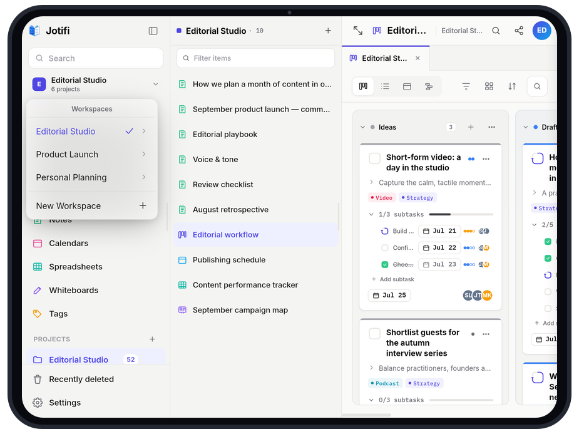Toggle status circle on first Drafts card
Viewport: 579px width, 434px height.
click(538, 159)
